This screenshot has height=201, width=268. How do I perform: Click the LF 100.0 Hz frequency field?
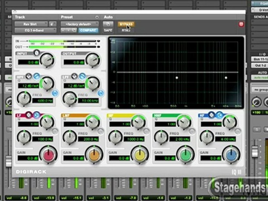coord(43,139)
